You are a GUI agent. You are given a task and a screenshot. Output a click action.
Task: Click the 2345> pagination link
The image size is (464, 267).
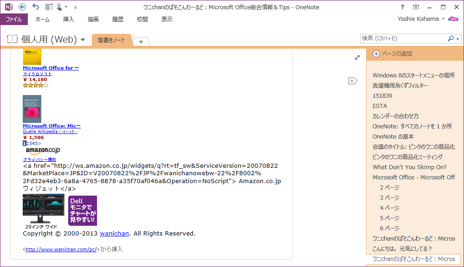pos(34,143)
